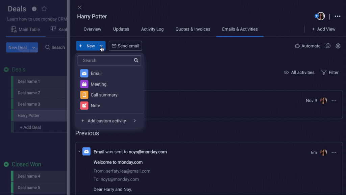Open the Activity Log tab

[x=152, y=29]
